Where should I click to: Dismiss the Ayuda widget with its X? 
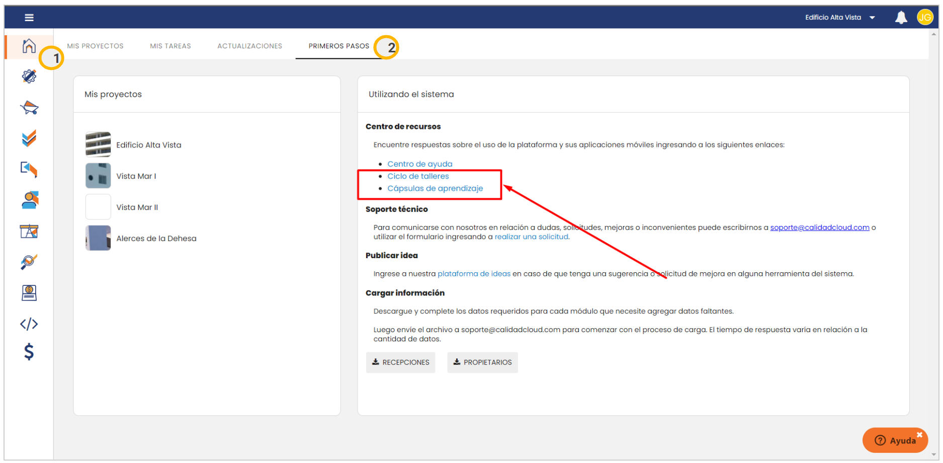pos(919,435)
